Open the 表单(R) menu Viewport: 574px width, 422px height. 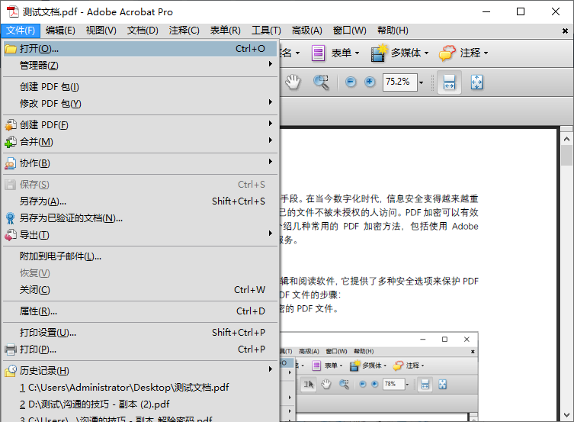(x=226, y=31)
